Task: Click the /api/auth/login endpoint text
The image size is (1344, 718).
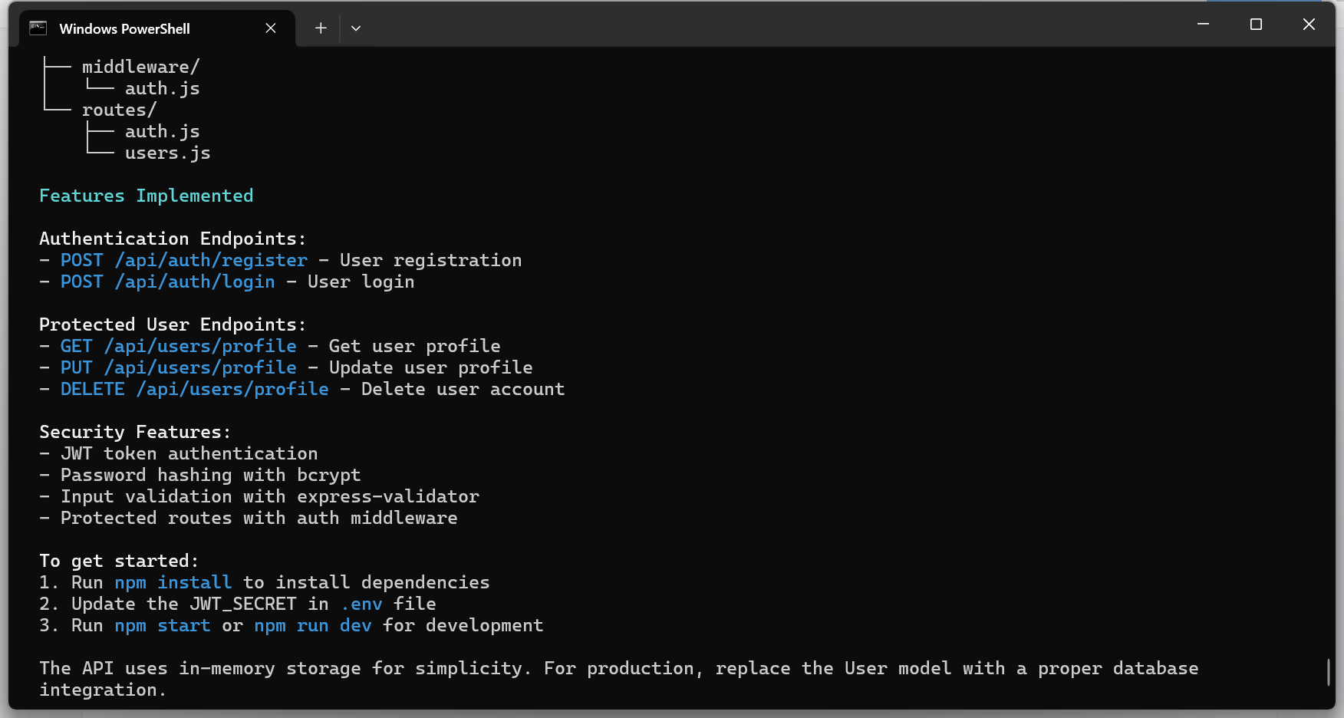Action: [195, 282]
